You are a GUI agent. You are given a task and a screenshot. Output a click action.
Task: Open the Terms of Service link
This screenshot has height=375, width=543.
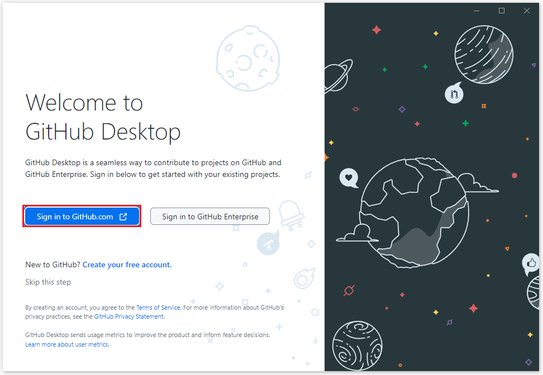click(x=158, y=307)
